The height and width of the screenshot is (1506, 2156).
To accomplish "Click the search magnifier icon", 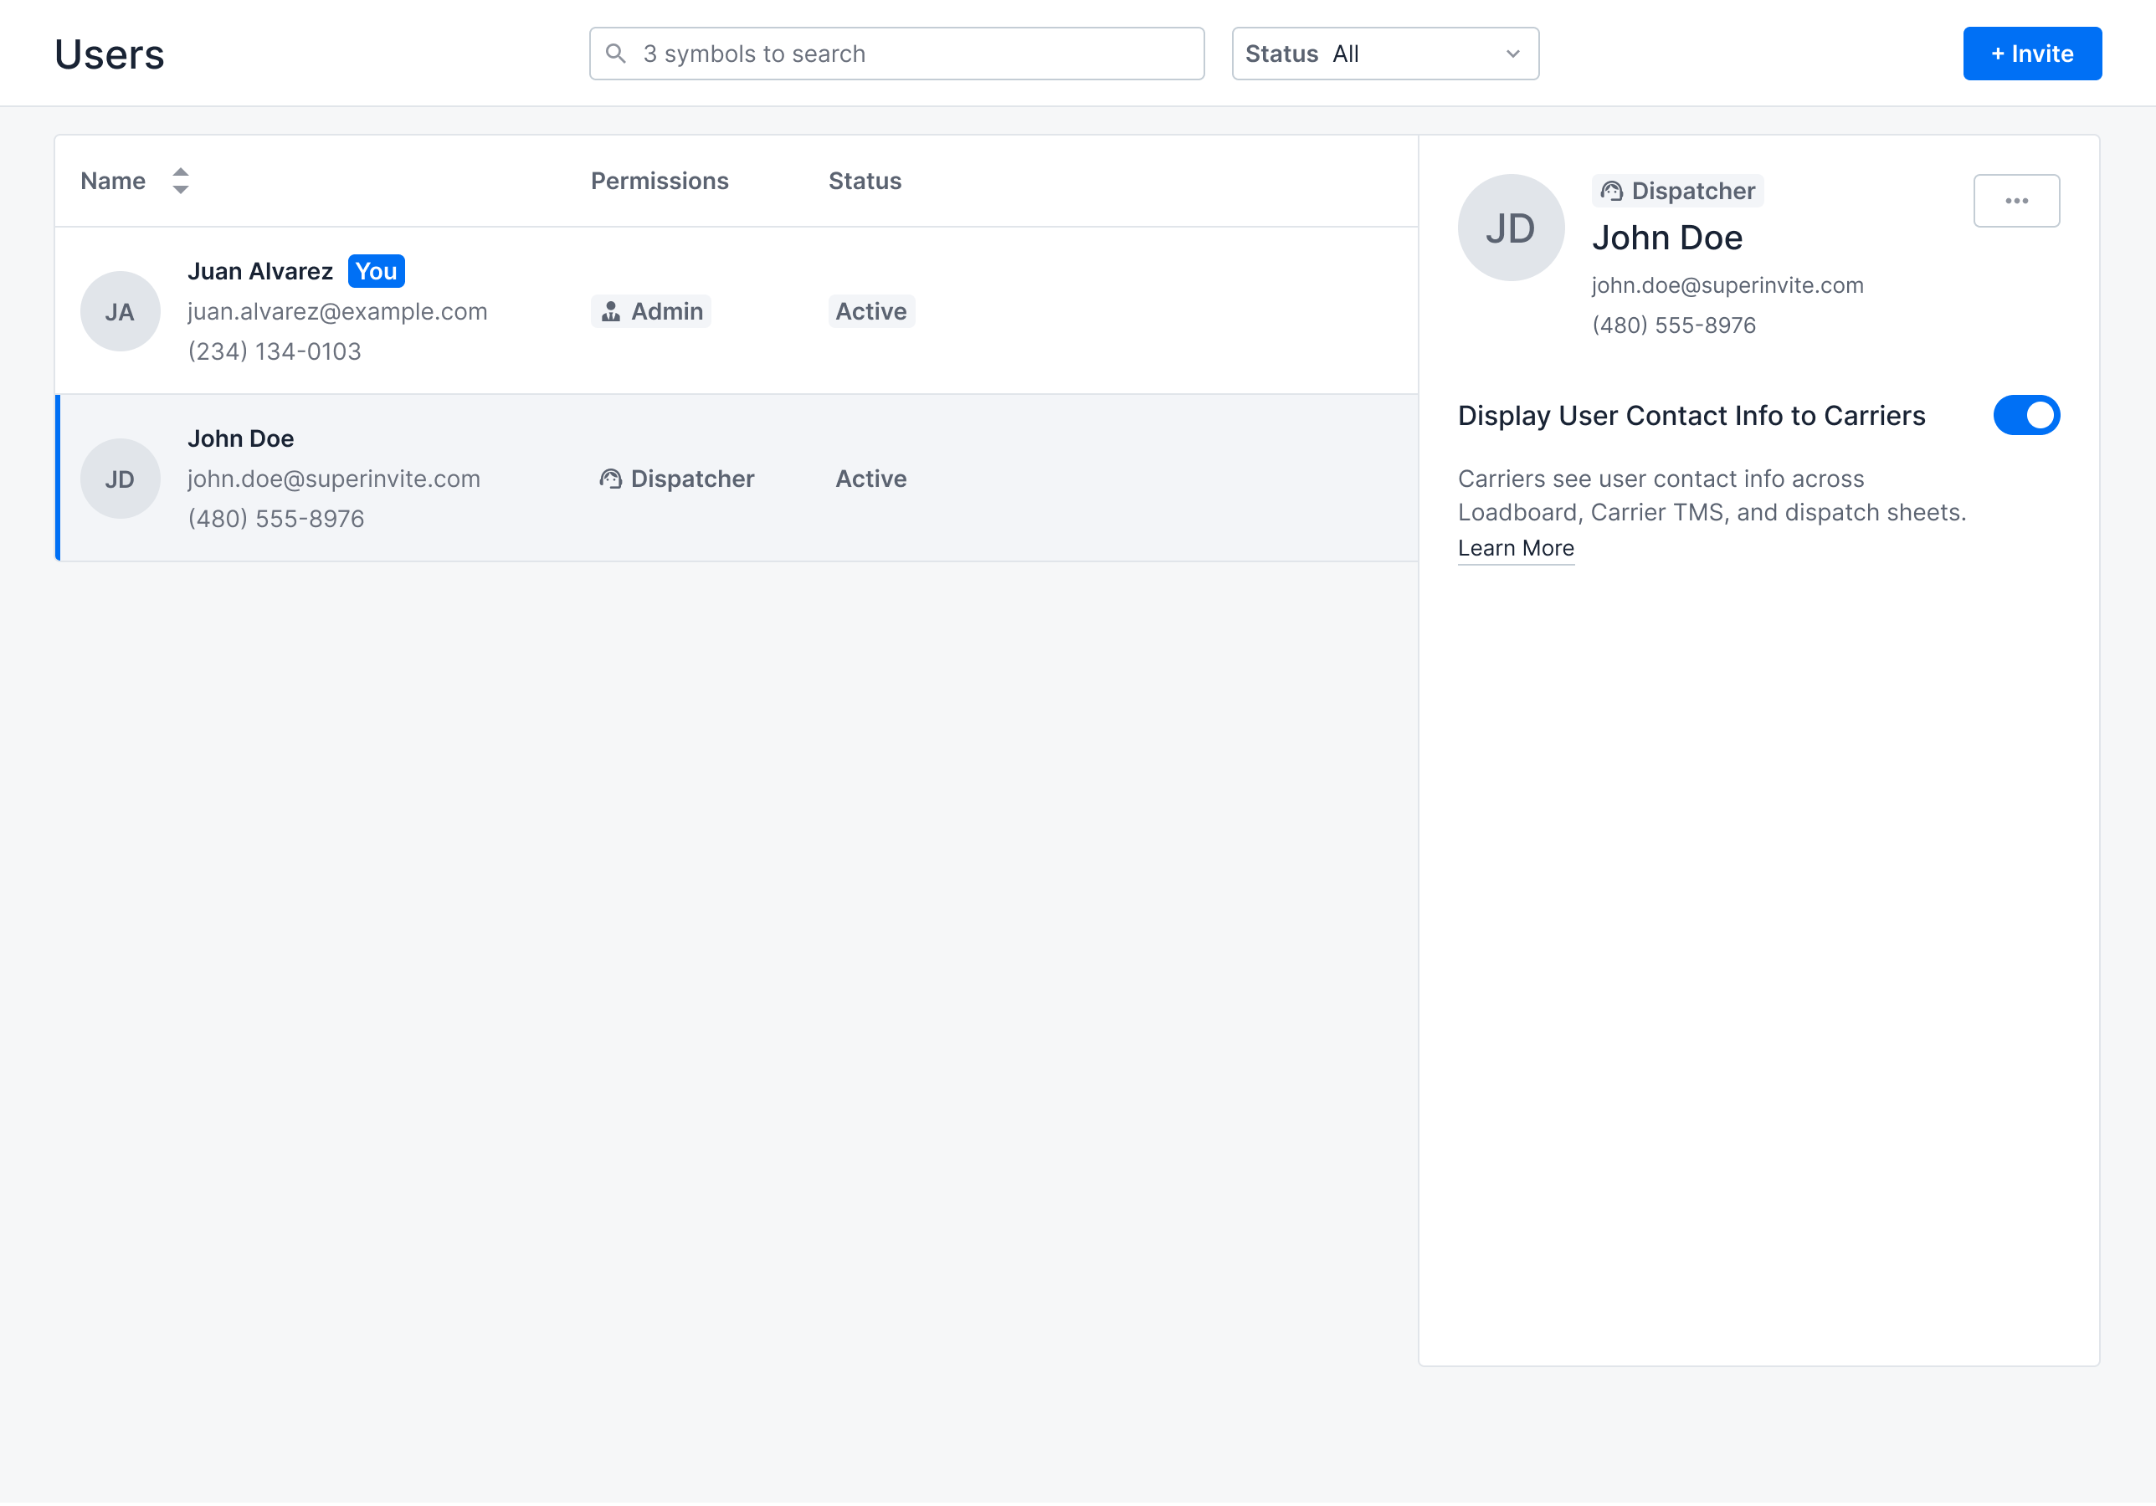I will (x=616, y=54).
